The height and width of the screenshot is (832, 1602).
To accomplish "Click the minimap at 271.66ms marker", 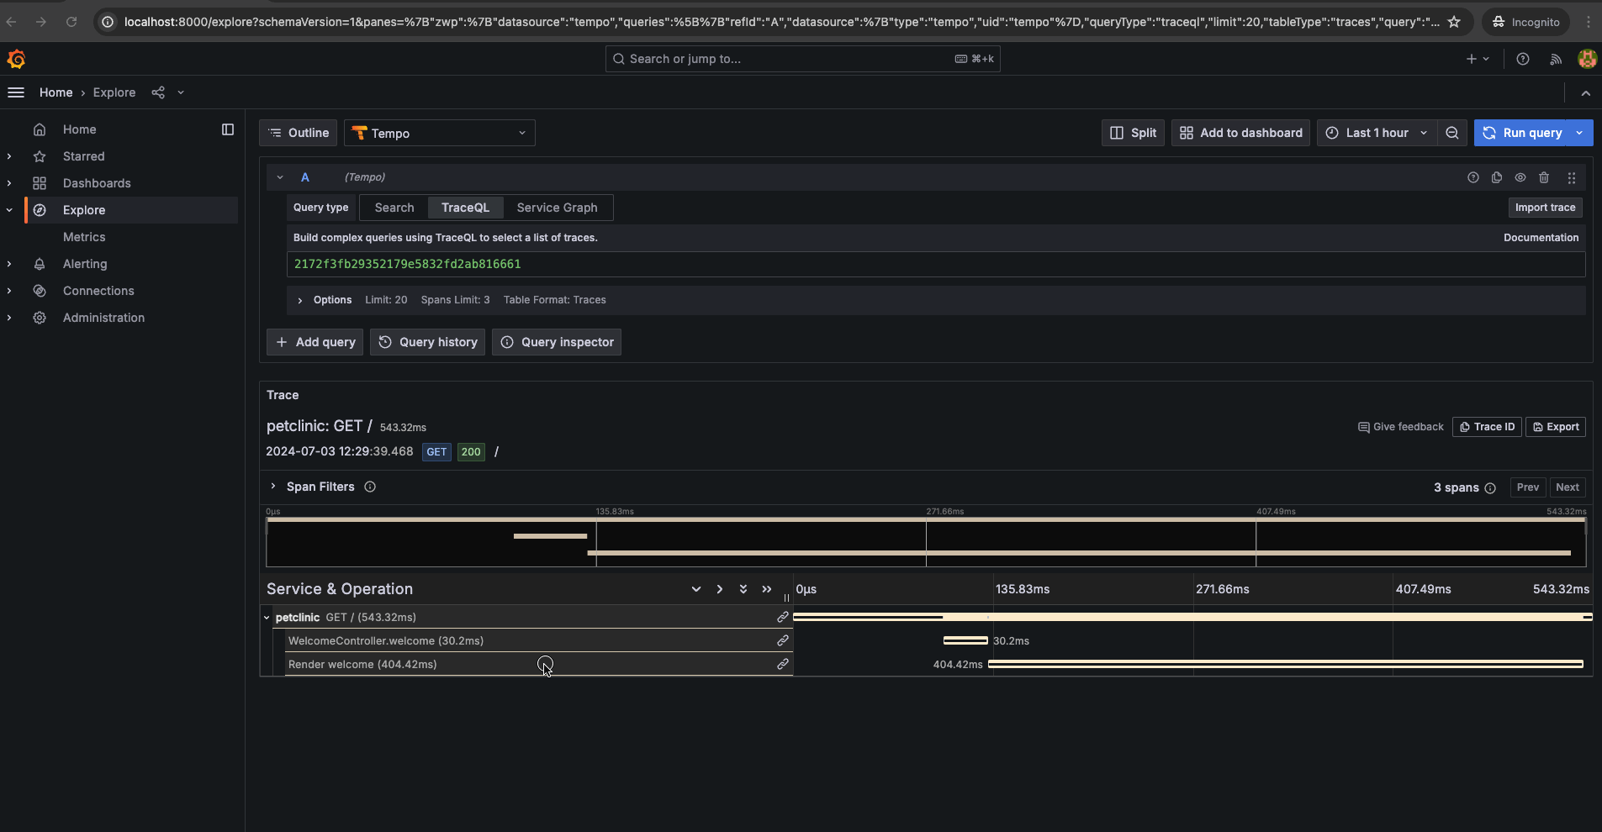I will coord(926,543).
